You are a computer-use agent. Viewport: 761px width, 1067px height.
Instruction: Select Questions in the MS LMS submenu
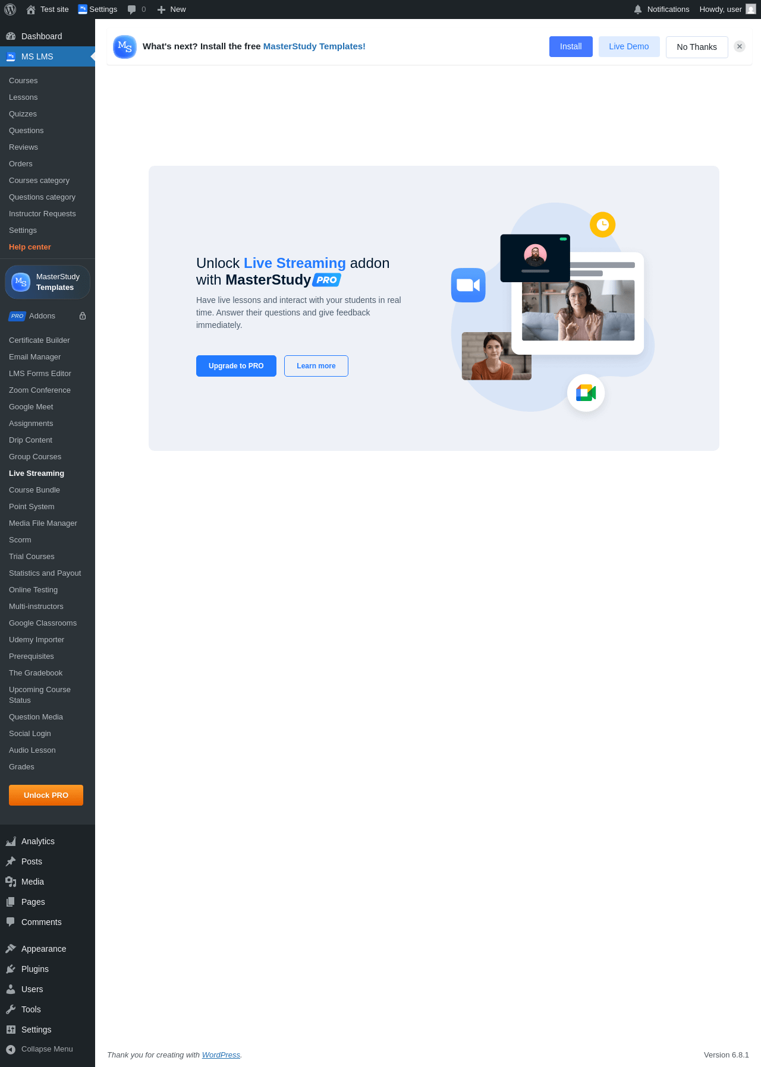point(26,131)
